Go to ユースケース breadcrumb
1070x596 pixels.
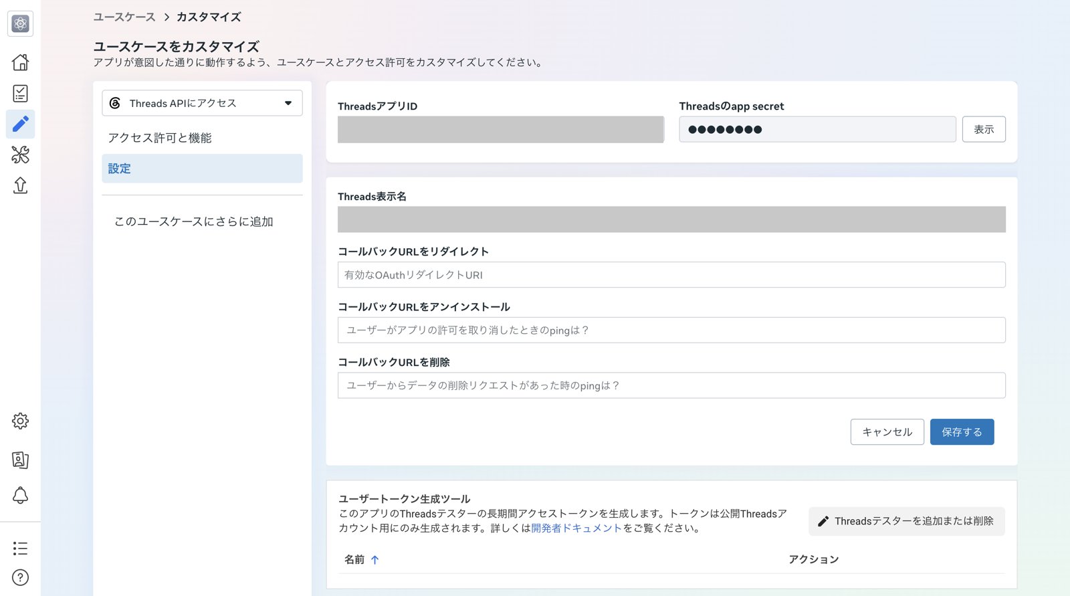point(124,17)
